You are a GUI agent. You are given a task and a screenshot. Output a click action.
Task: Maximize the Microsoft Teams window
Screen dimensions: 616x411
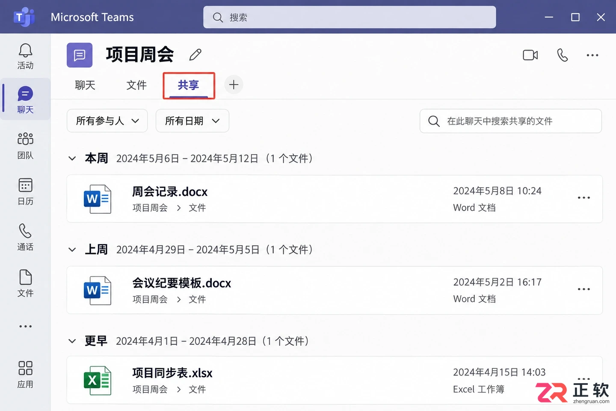coord(575,17)
